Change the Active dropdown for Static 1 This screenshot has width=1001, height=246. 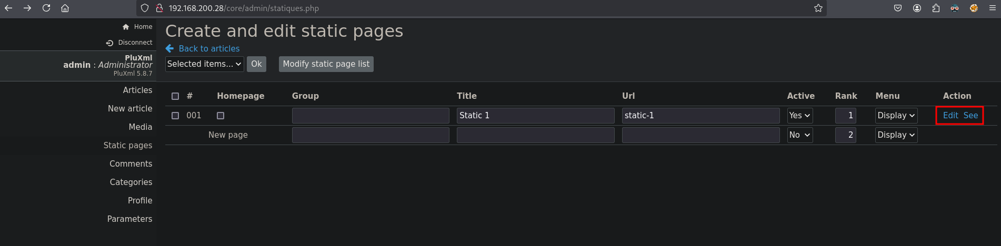click(x=800, y=116)
